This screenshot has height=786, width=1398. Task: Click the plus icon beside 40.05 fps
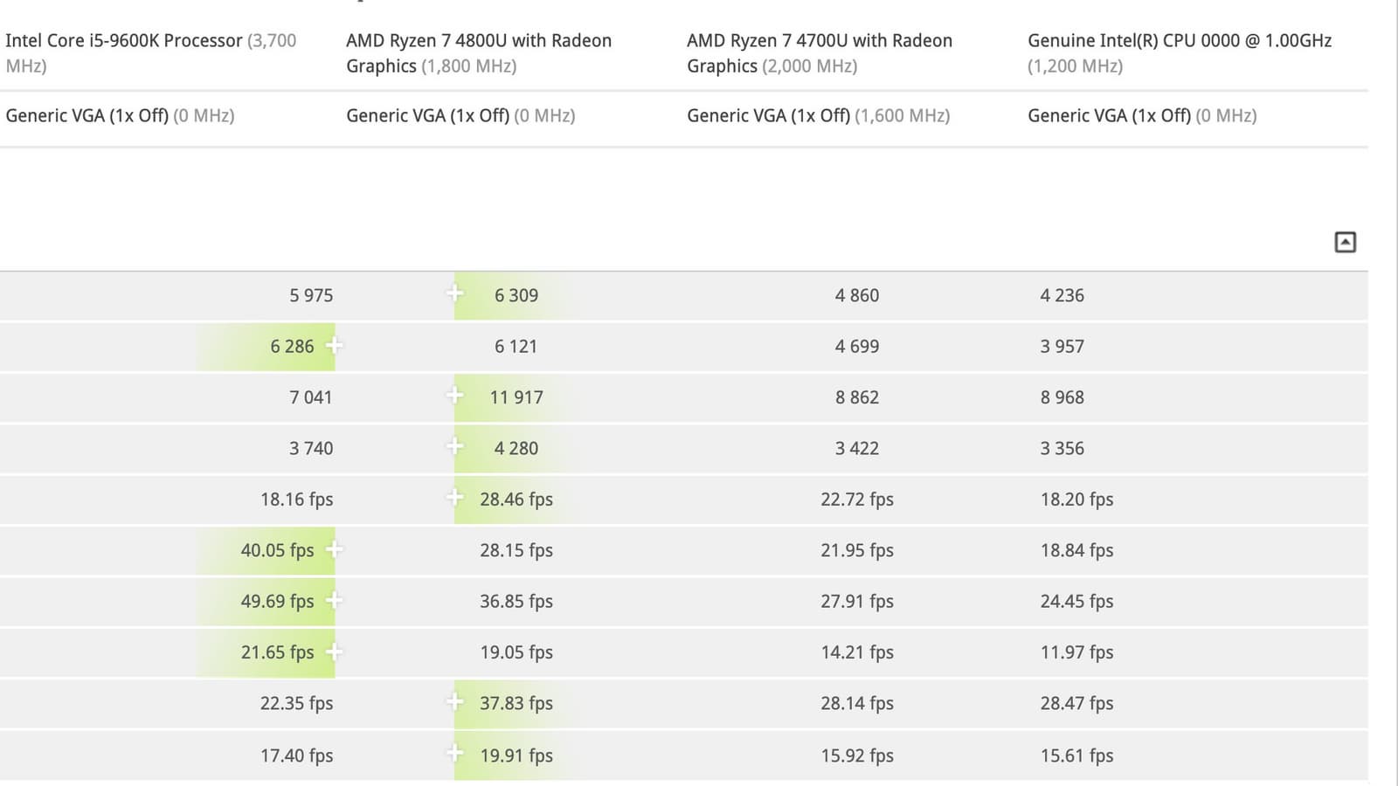pos(334,549)
